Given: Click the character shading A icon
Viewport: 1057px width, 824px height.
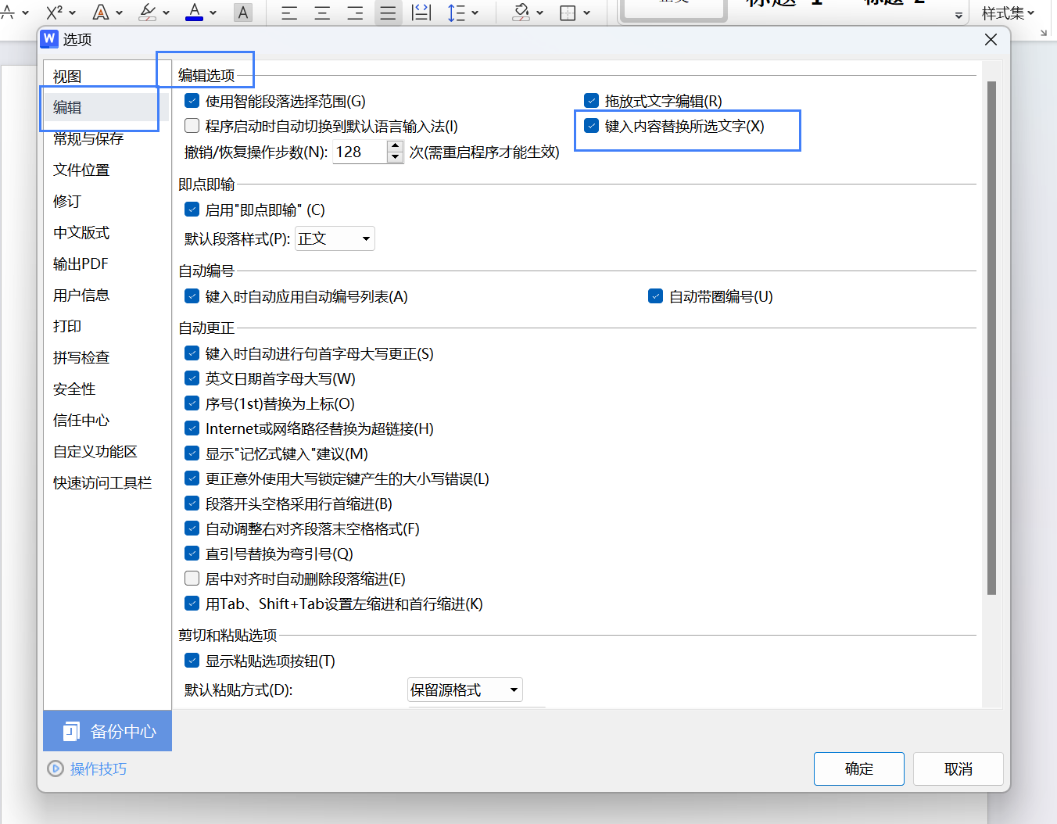Looking at the screenshot, I should (243, 13).
